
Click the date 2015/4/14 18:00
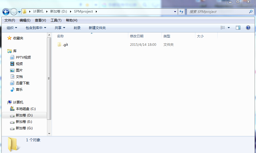click(143, 45)
